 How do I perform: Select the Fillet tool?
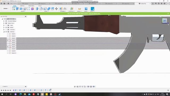click(41, 9)
